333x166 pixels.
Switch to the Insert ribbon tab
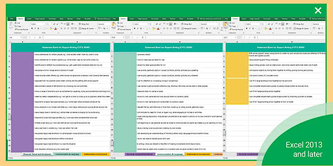point(29,19)
